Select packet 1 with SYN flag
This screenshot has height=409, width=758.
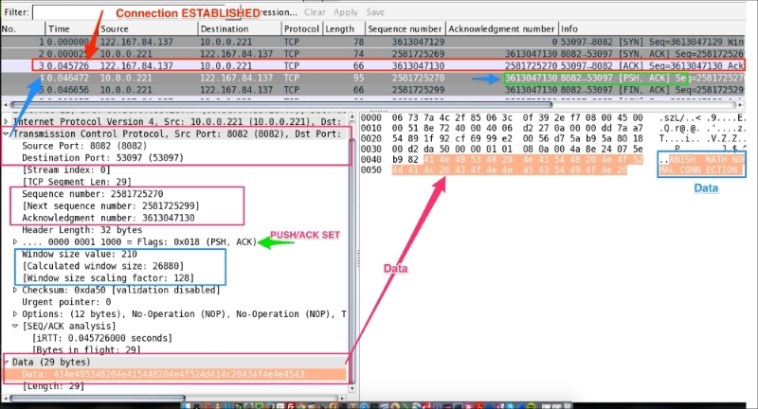(x=372, y=42)
